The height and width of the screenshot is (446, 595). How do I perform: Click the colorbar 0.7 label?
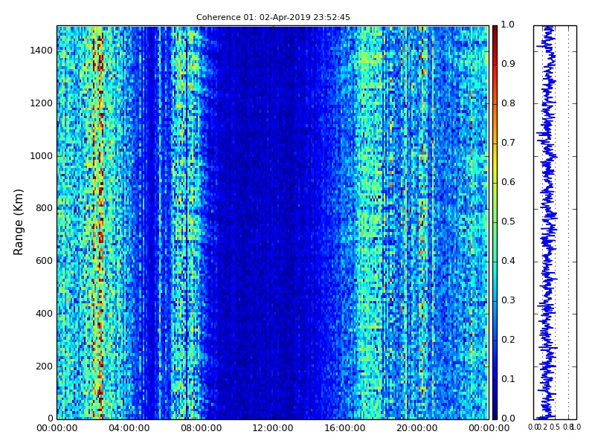coord(508,143)
